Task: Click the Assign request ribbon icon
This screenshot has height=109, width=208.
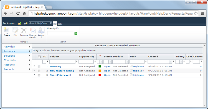Action: click(x=41, y=33)
